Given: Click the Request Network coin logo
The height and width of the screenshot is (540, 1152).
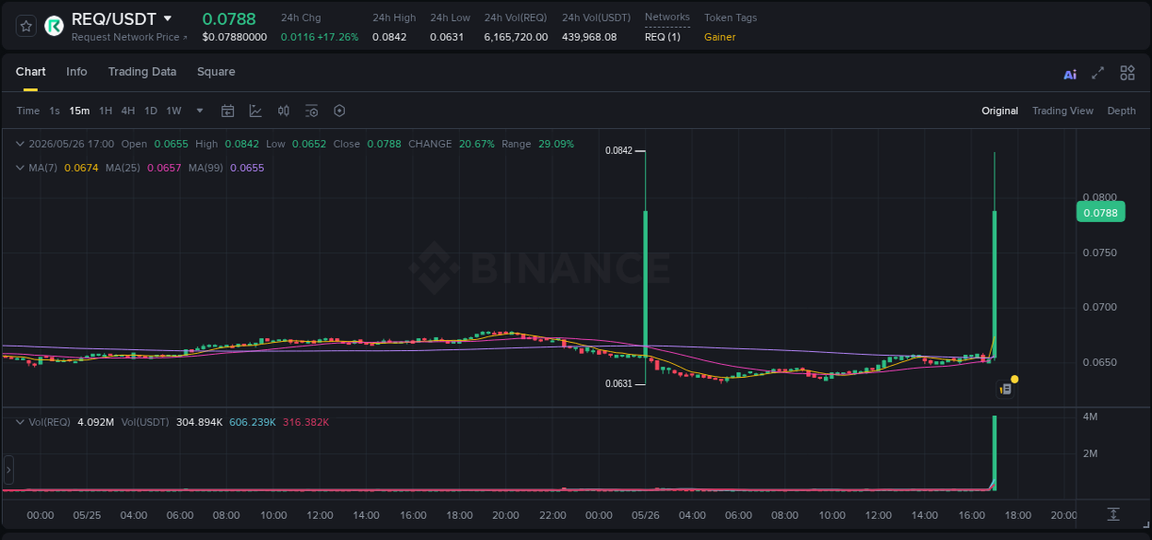Looking at the screenshot, I should pos(54,26).
